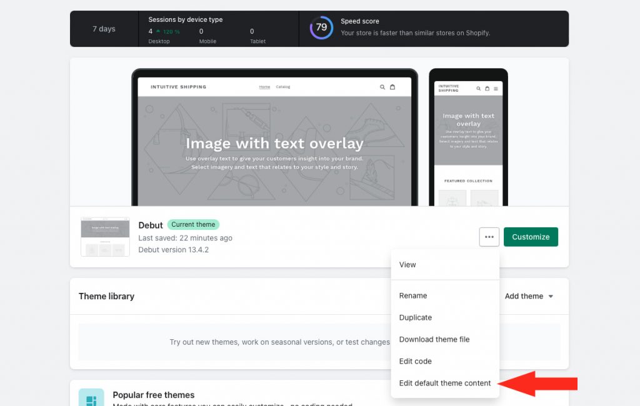The image size is (640, 406).
Task: Click INTUITIVE SHIPPING logo in desktop preview
Action: [178, 87]
